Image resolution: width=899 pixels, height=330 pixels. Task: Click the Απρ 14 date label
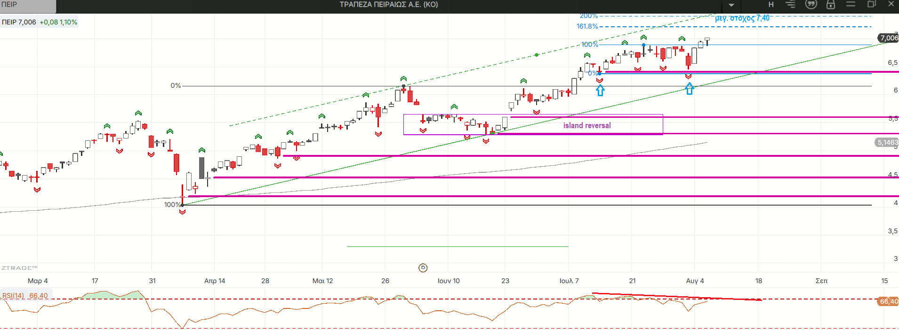pyautogui.click(x=215, y=281)
